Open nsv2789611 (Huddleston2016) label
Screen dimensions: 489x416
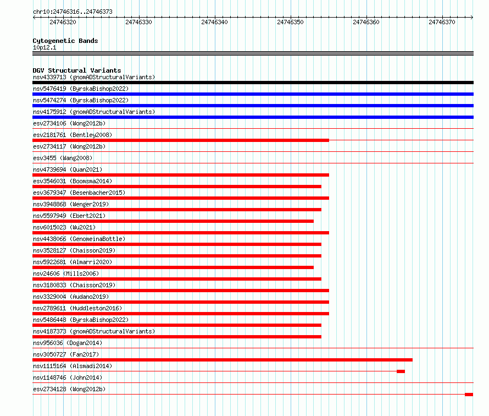point(77,308)
